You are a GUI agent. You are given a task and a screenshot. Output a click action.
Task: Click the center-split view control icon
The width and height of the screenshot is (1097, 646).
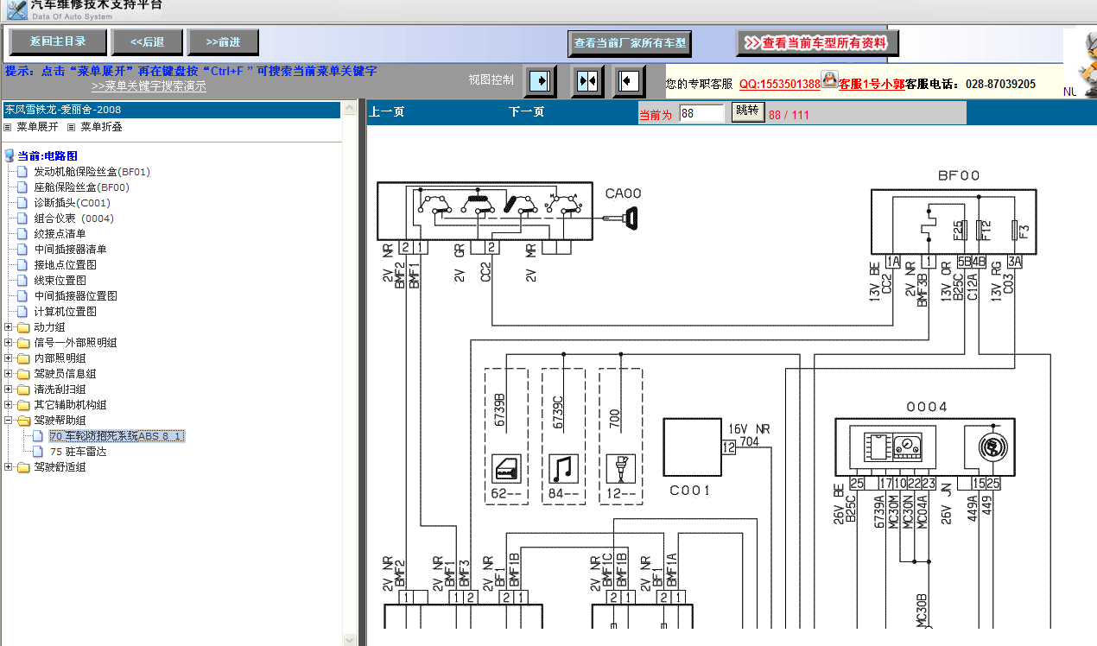tap(587, 81)
